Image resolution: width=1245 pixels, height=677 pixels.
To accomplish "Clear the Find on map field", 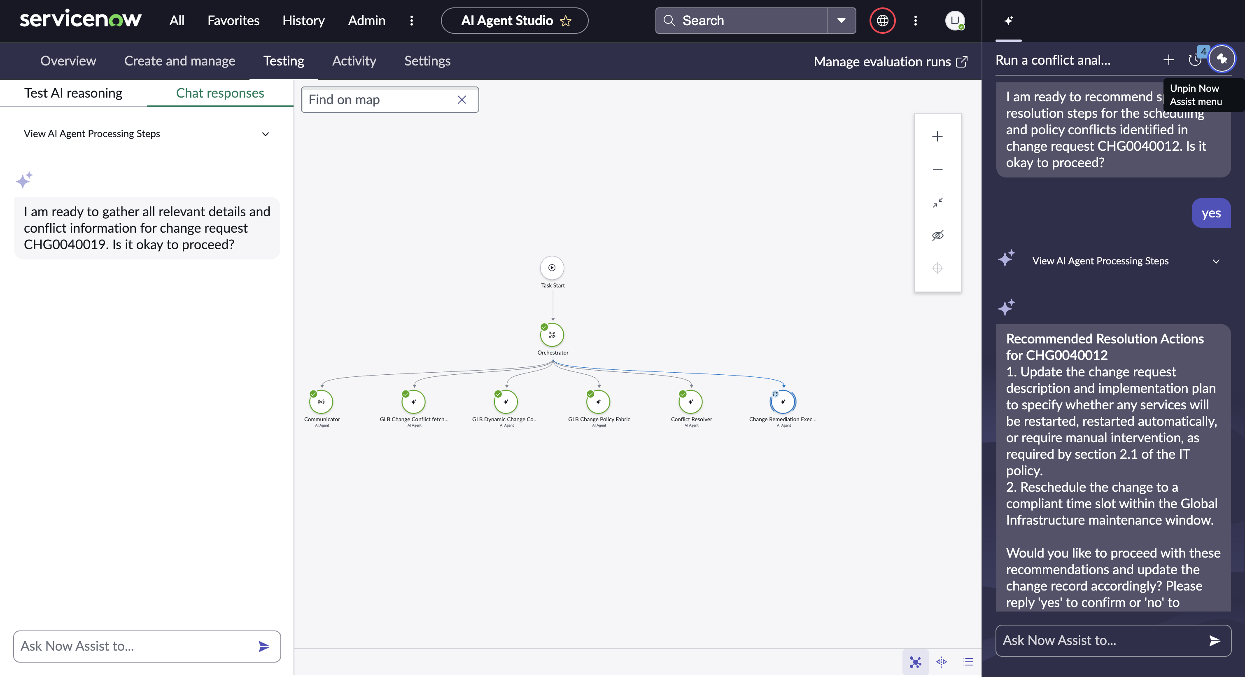I will coord(462,100).
